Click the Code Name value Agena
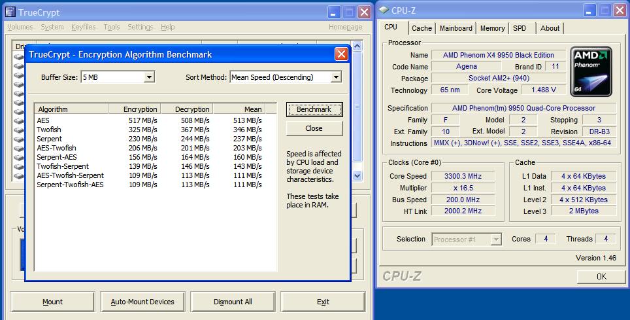The height and width of the screenshot is (320, 630). tap(466, 67)
